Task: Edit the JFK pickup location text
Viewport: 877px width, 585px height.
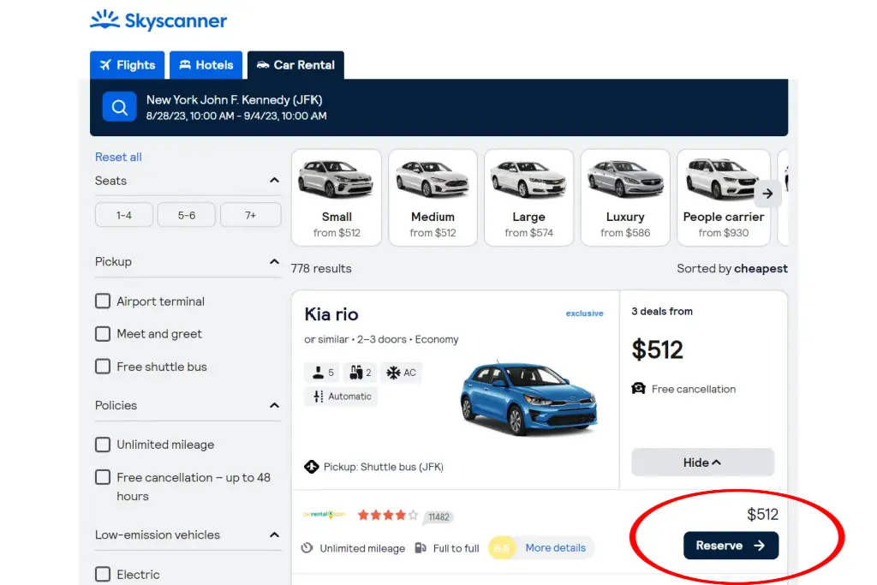Action: click(x=234, y=100)
